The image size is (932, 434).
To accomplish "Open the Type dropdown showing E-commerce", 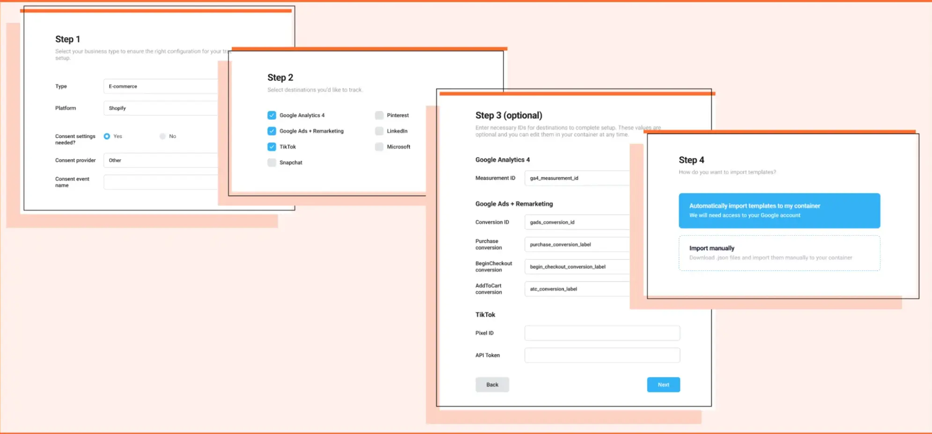I will pyautogui.click(x=161, y=87).
